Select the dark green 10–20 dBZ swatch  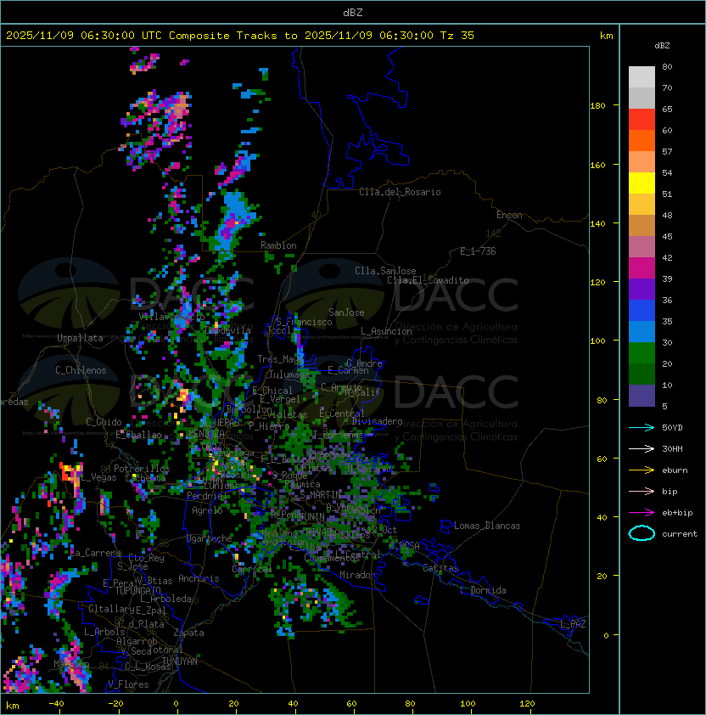pos(642,374)
